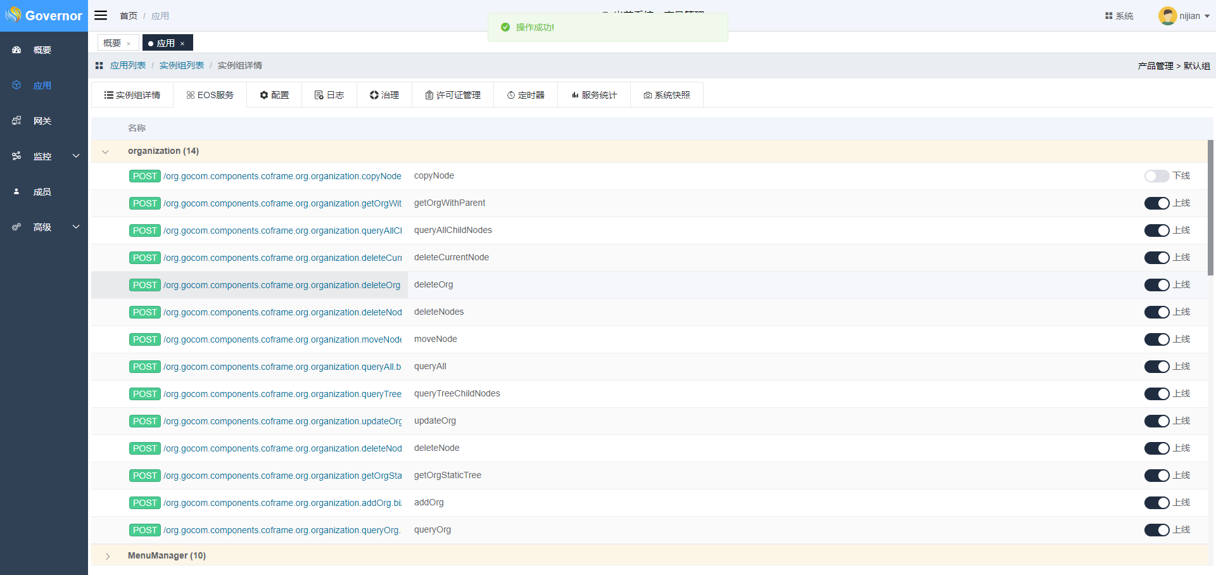The width and height of the screenshot is (1216, 575).
Task: Enable the copyNode service toggle
Action: pos(1156,176)
